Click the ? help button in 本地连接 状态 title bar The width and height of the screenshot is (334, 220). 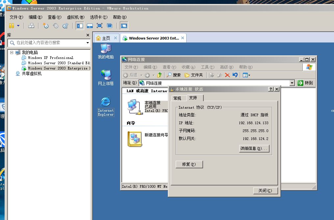[x=270, y=89]
